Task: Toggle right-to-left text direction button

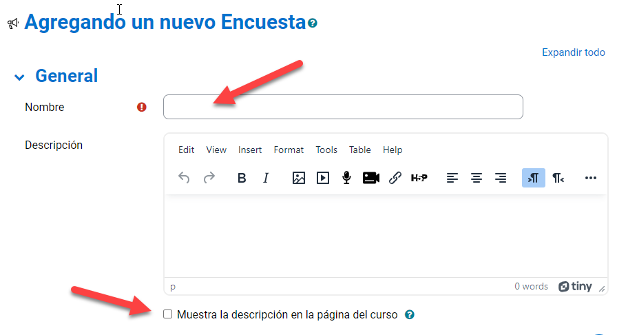Action: click(x=558, y=178)
